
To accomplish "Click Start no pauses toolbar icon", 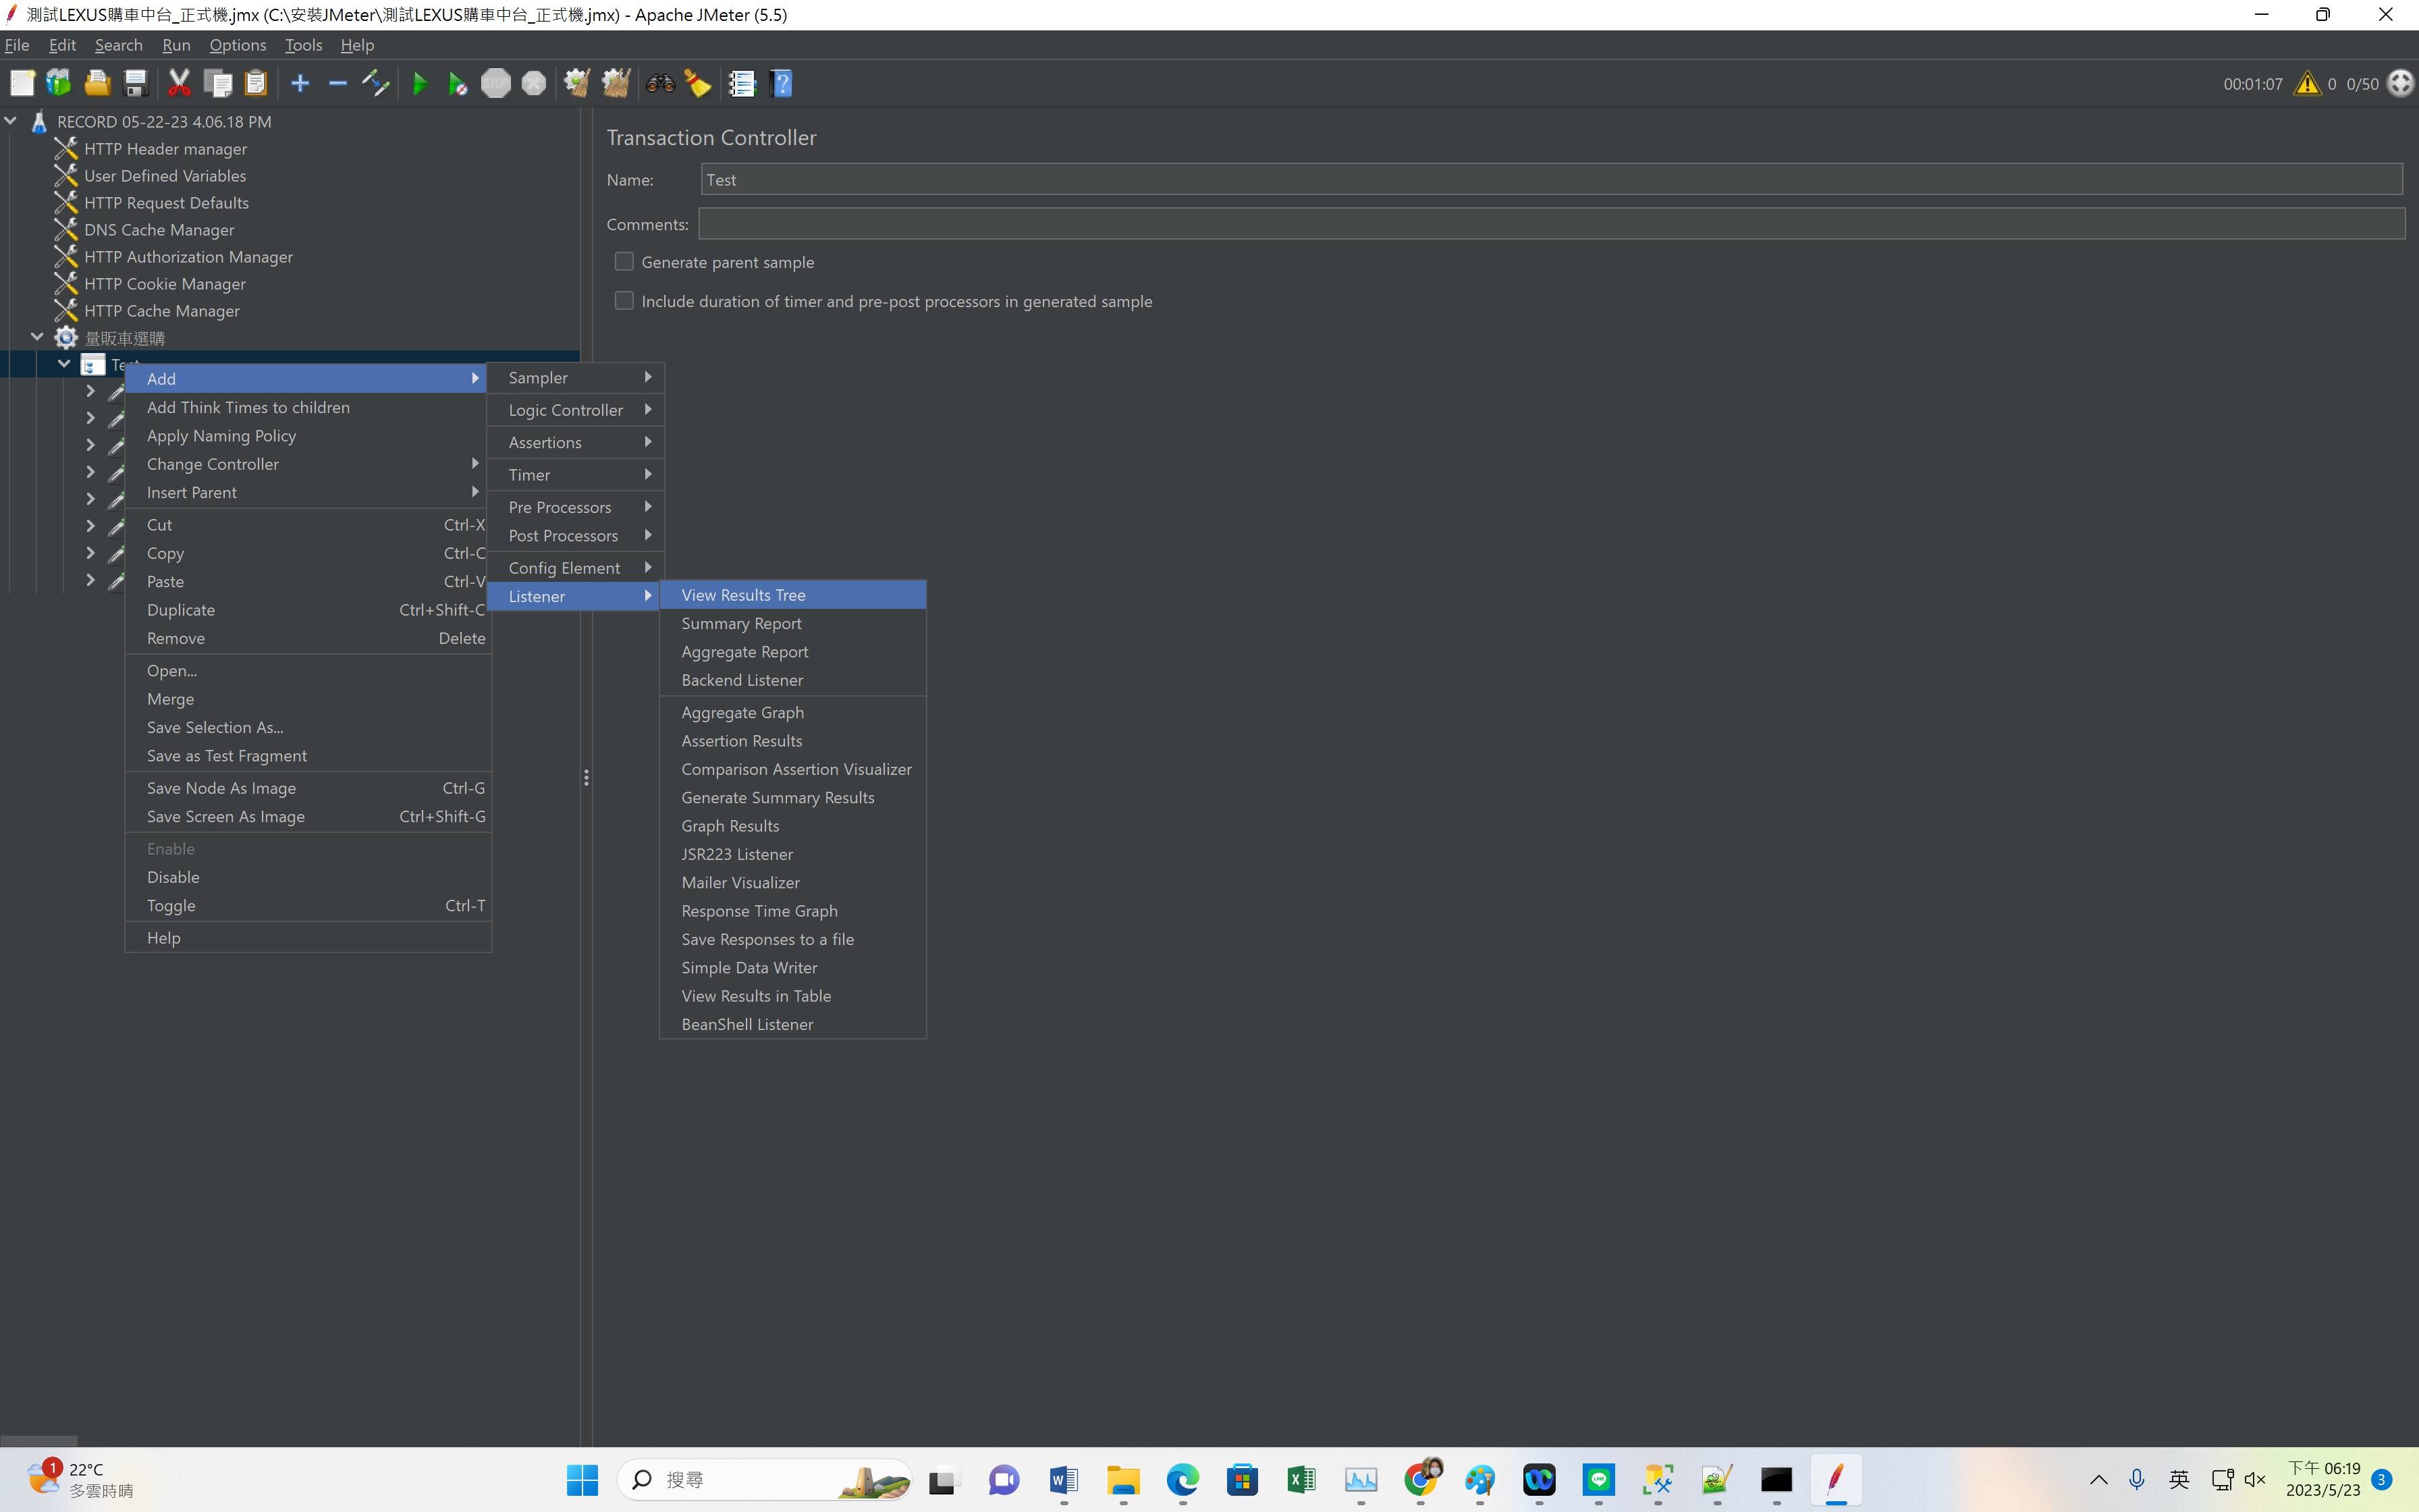I will click(x=458, y=84).
